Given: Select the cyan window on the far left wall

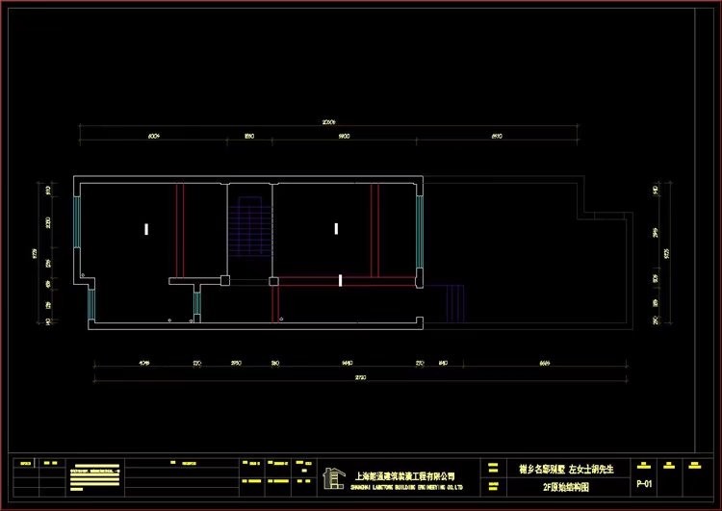Looking at the screenshot, I should coord(76,222).
